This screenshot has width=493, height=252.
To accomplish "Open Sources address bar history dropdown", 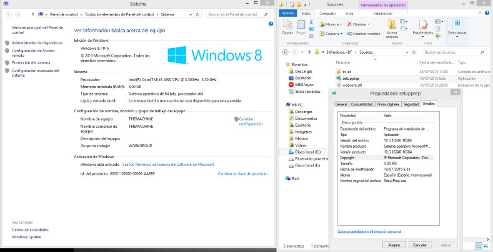I will pyautogui.click(x=407, y=52).
